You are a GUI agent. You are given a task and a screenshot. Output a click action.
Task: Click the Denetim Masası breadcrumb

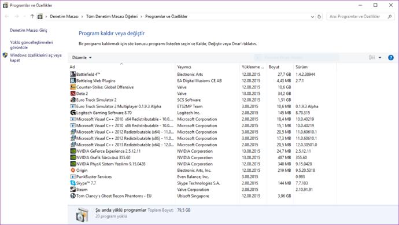click(x=64, y=17)
